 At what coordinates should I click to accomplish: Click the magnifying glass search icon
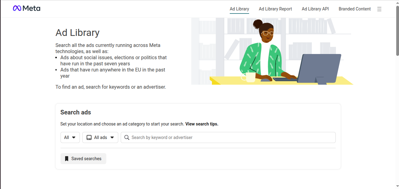[x=127, y=137]
